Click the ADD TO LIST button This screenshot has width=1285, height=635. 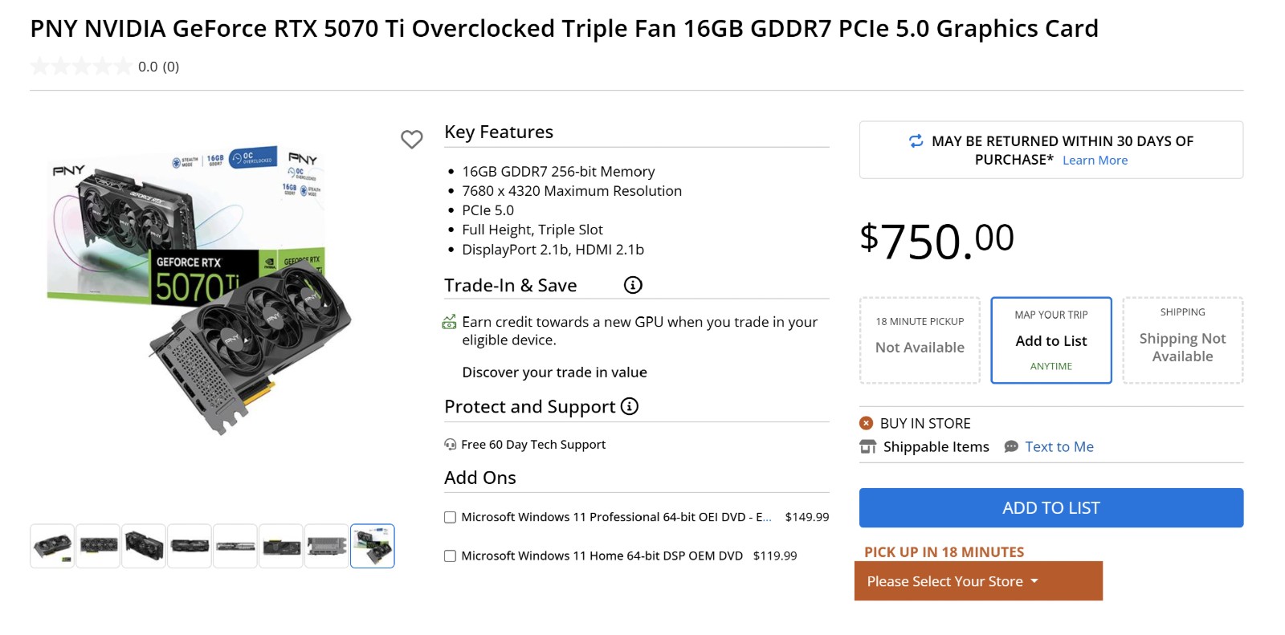click(x=1051, y=508)
